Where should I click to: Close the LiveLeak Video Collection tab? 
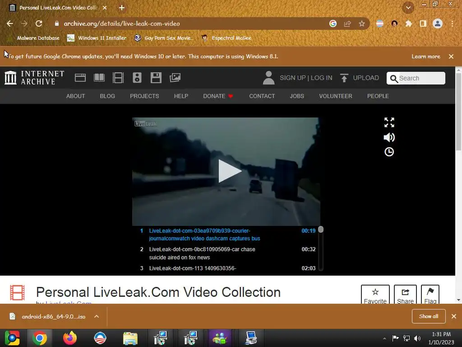coord(105,8)
